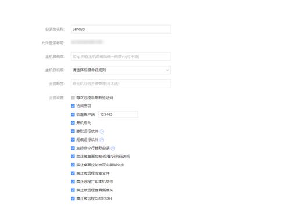Focus the 主机名前缀 input field
The height and width of the screenshot is (210, 290).
[121, 56]
